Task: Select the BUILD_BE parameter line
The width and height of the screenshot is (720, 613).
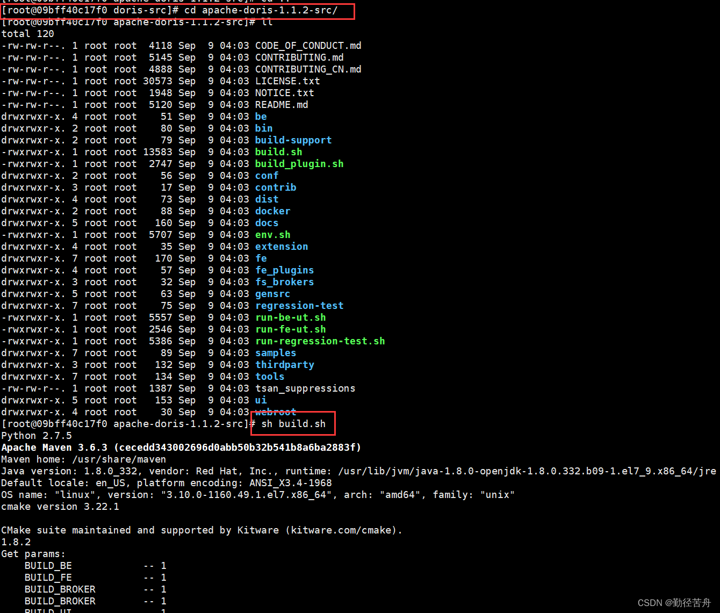Action: coord(48,565)
